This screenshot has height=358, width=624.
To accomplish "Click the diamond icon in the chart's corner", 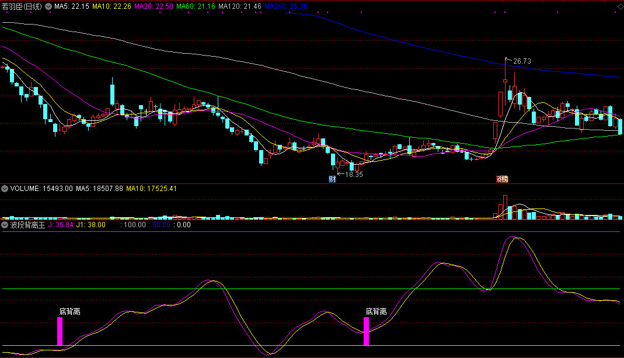I will pyautogui.click(x=620, y=7).
